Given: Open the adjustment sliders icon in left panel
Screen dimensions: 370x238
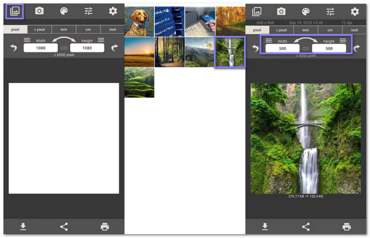Looking at the screenshot, I should [88, 11].
